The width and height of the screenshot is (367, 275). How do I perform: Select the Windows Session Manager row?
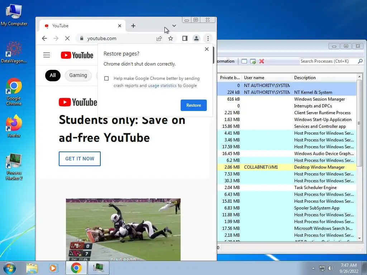[x=287, y=99]
